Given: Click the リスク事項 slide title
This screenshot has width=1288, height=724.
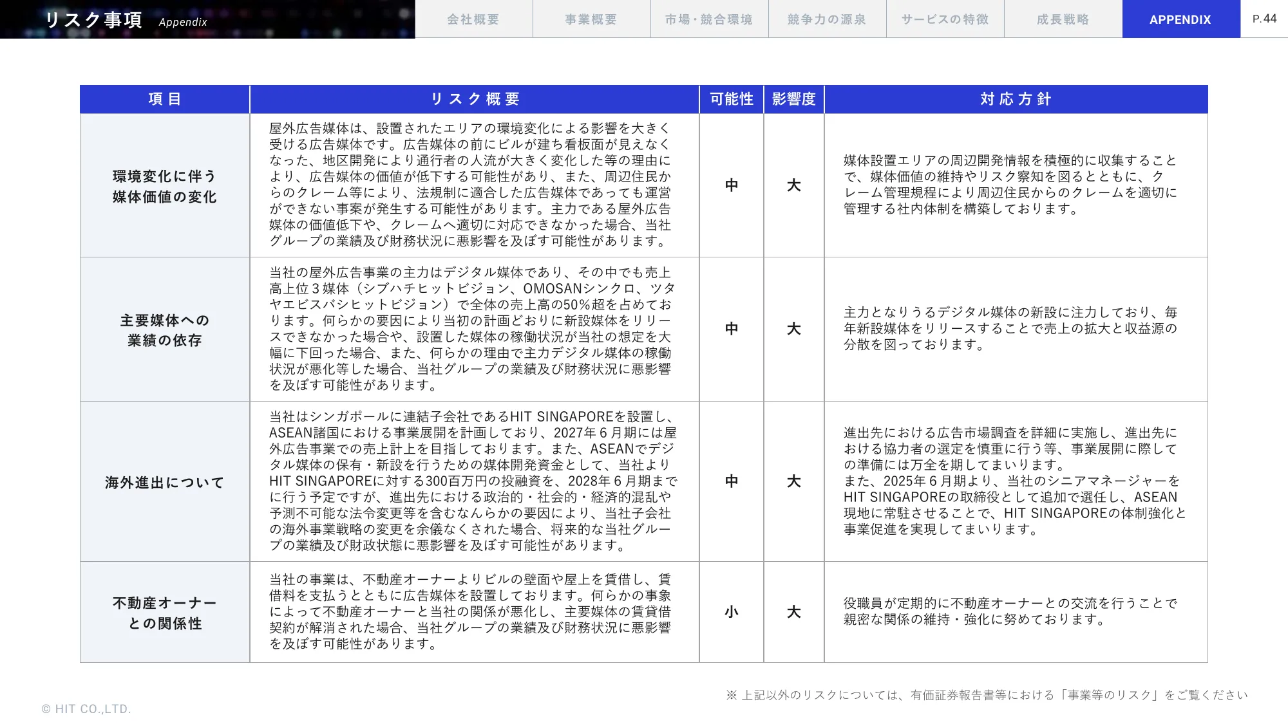Looking at the screenshot, I should coord(94,19).
